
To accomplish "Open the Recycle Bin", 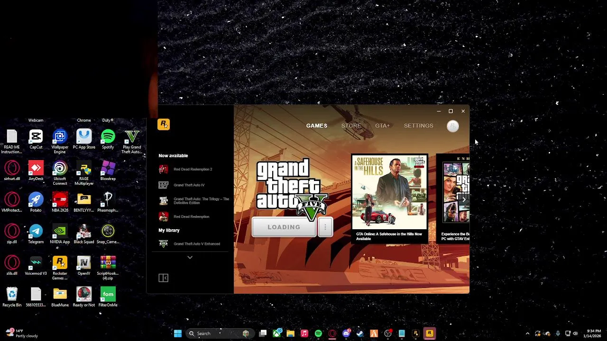I will click(x=12, y=297).
